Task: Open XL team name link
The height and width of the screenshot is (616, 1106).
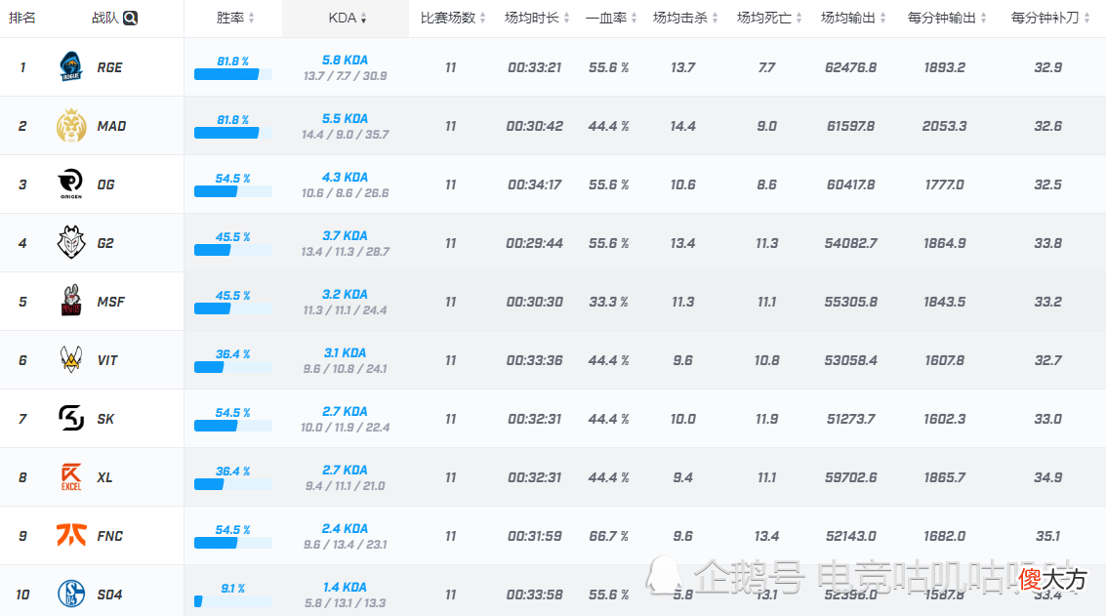Action: 105,477
